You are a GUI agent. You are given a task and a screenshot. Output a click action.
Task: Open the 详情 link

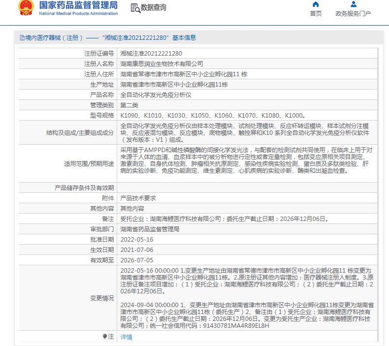(127, 337)
